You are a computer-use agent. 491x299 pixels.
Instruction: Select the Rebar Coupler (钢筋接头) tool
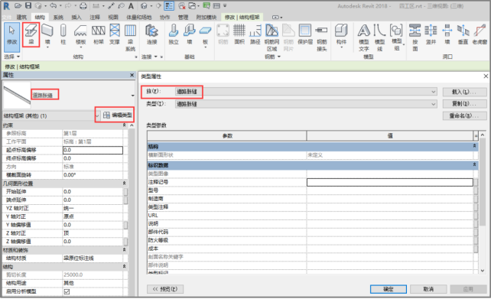pos(321,37)
